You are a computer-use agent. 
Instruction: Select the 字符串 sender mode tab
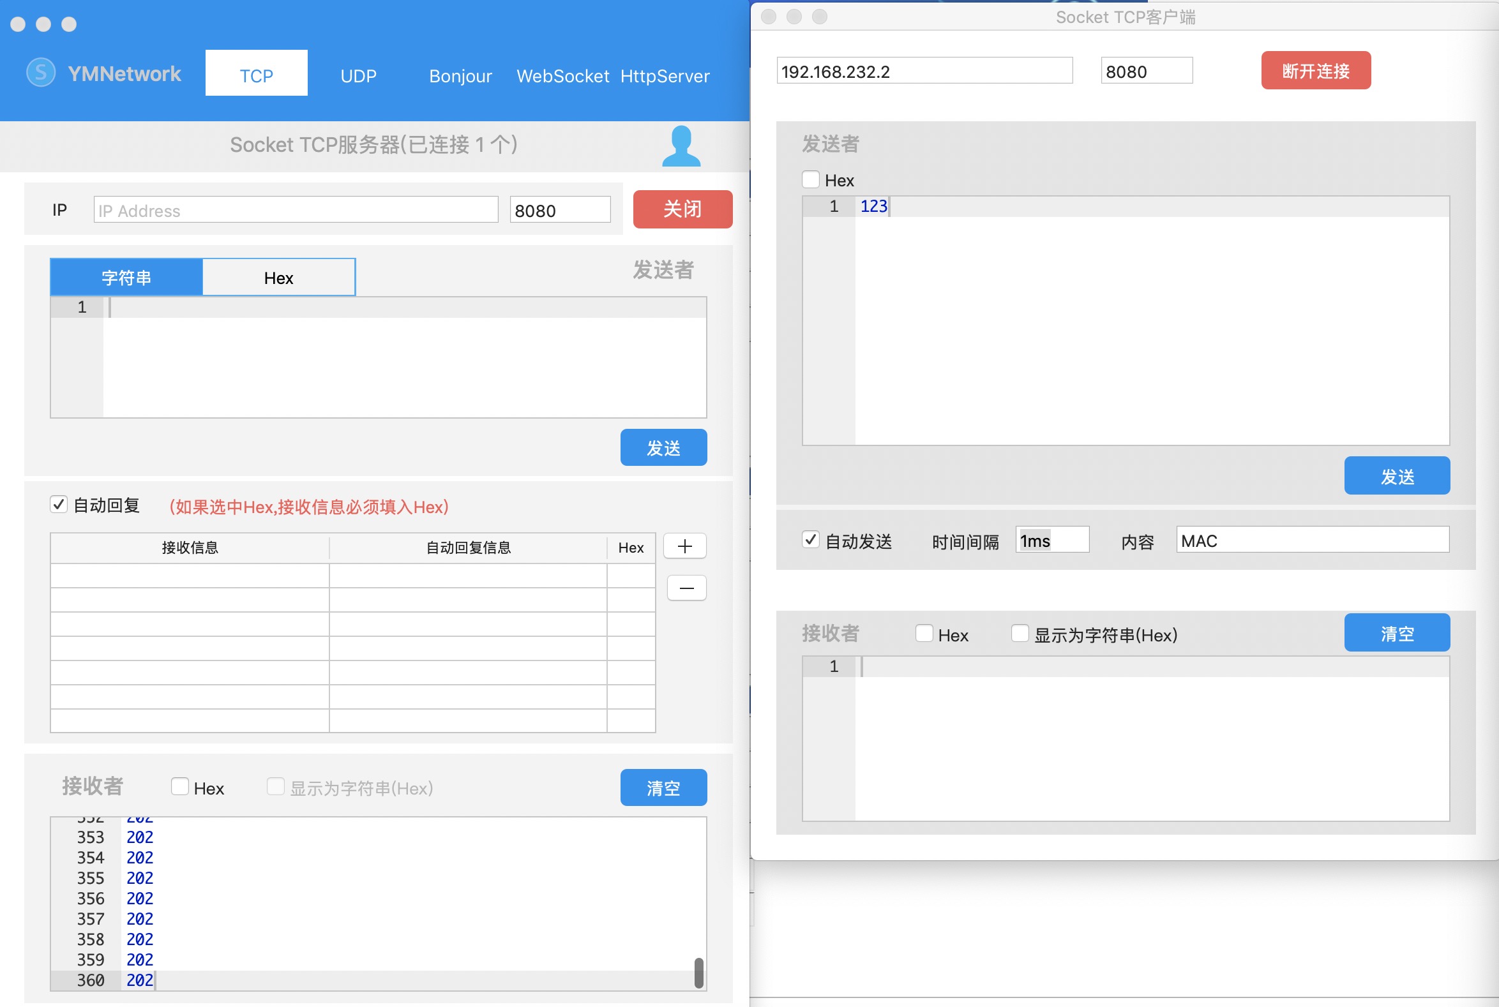tap(126, 278)
